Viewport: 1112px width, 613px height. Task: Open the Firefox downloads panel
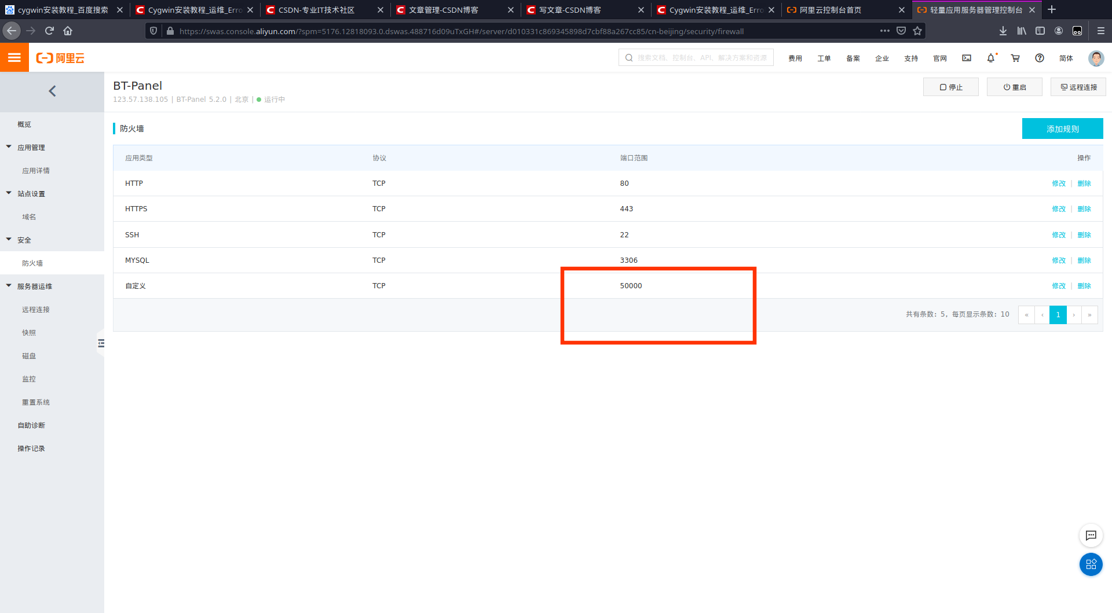pyautogui.click(x=1003, y=31)
